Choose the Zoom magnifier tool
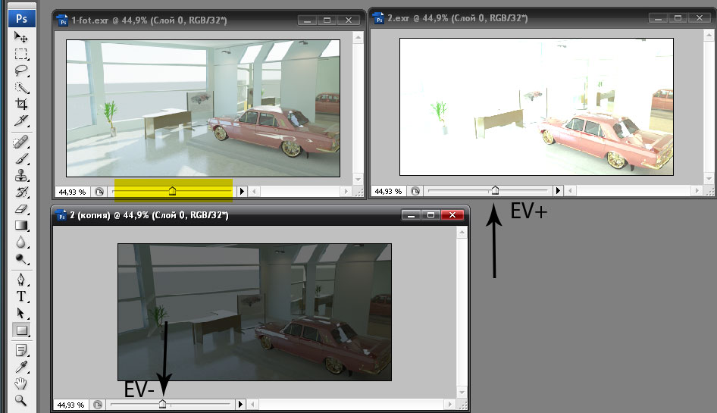This screenshot has width=717, height=413. click(x=22, y=400)
